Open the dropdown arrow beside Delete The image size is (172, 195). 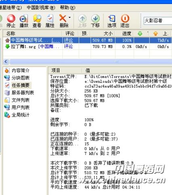pos(69,17)
